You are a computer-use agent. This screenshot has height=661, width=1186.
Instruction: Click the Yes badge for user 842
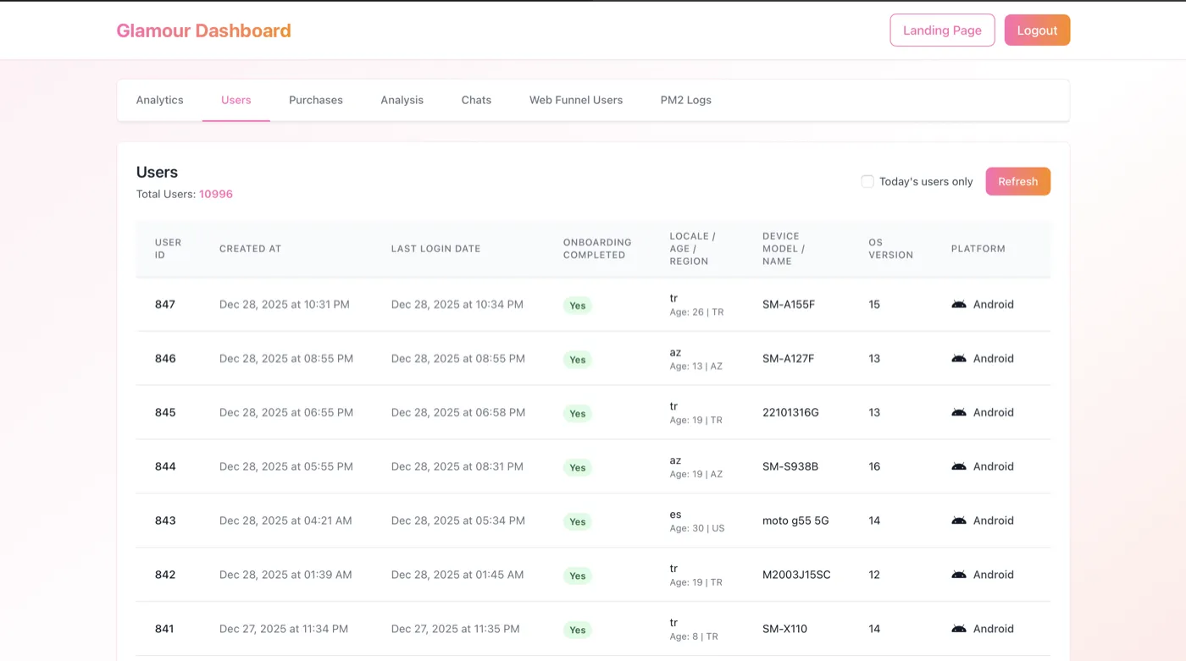(578, 576)
